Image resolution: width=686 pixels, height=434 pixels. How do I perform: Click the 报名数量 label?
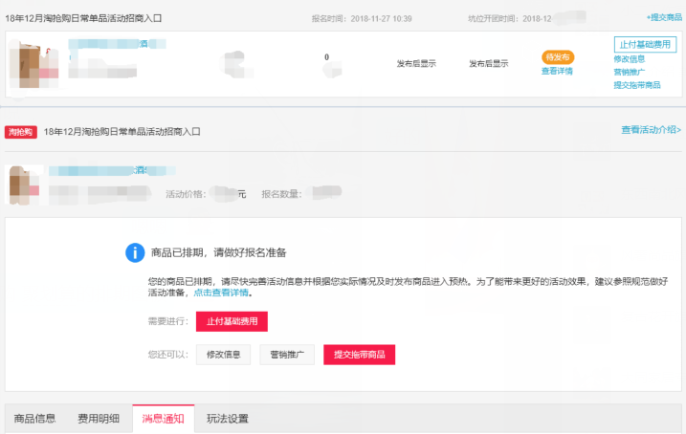click(281, 194)
